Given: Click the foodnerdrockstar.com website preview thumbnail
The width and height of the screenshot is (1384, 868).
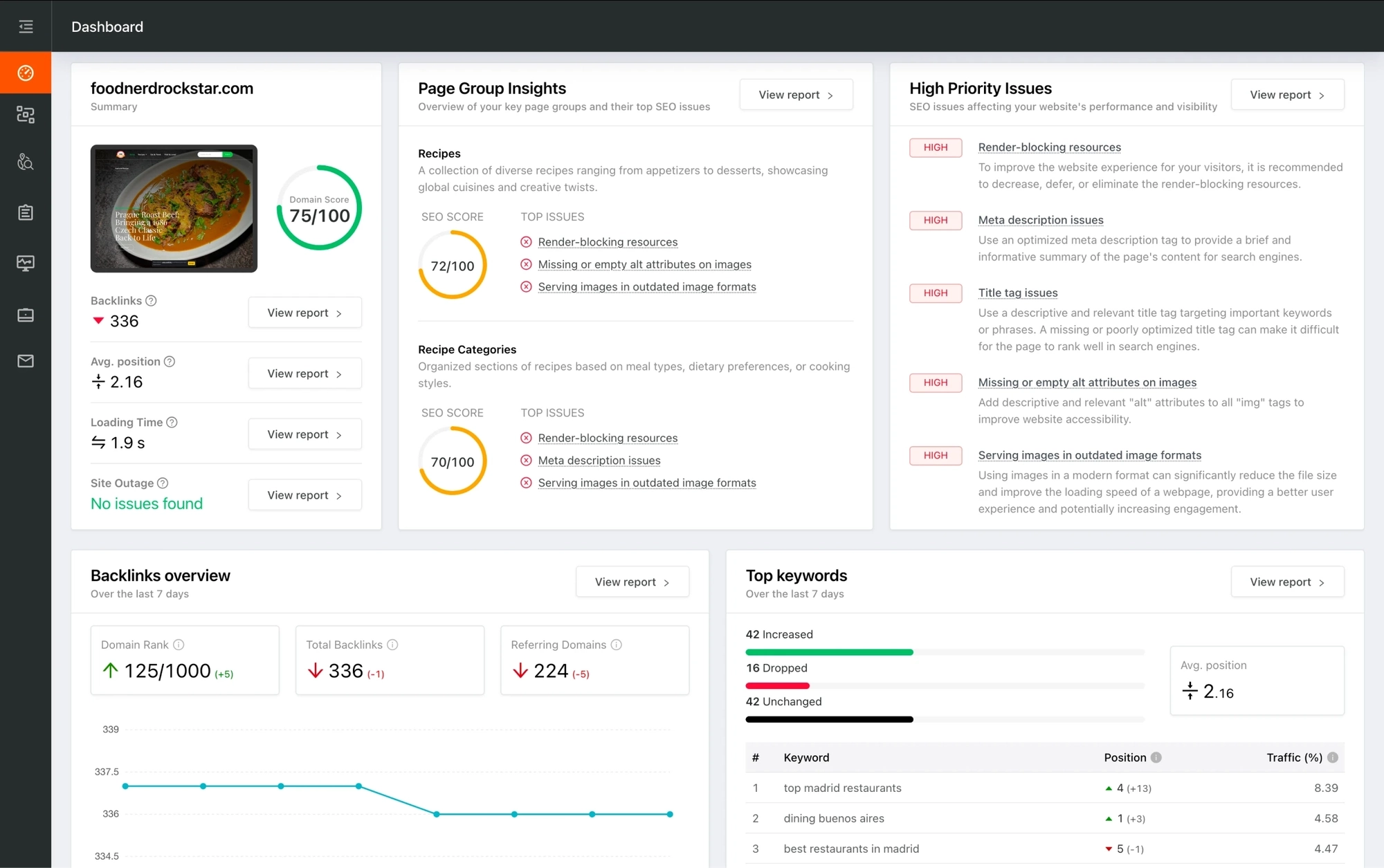Looking at the screenshot, I should tap(173, 208).
